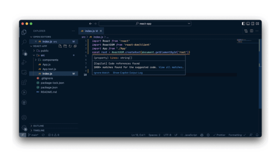Open Explorer Views and More Actions ellipsis
Viewport: 272px width, 165px height.
(x=73, y=31)
